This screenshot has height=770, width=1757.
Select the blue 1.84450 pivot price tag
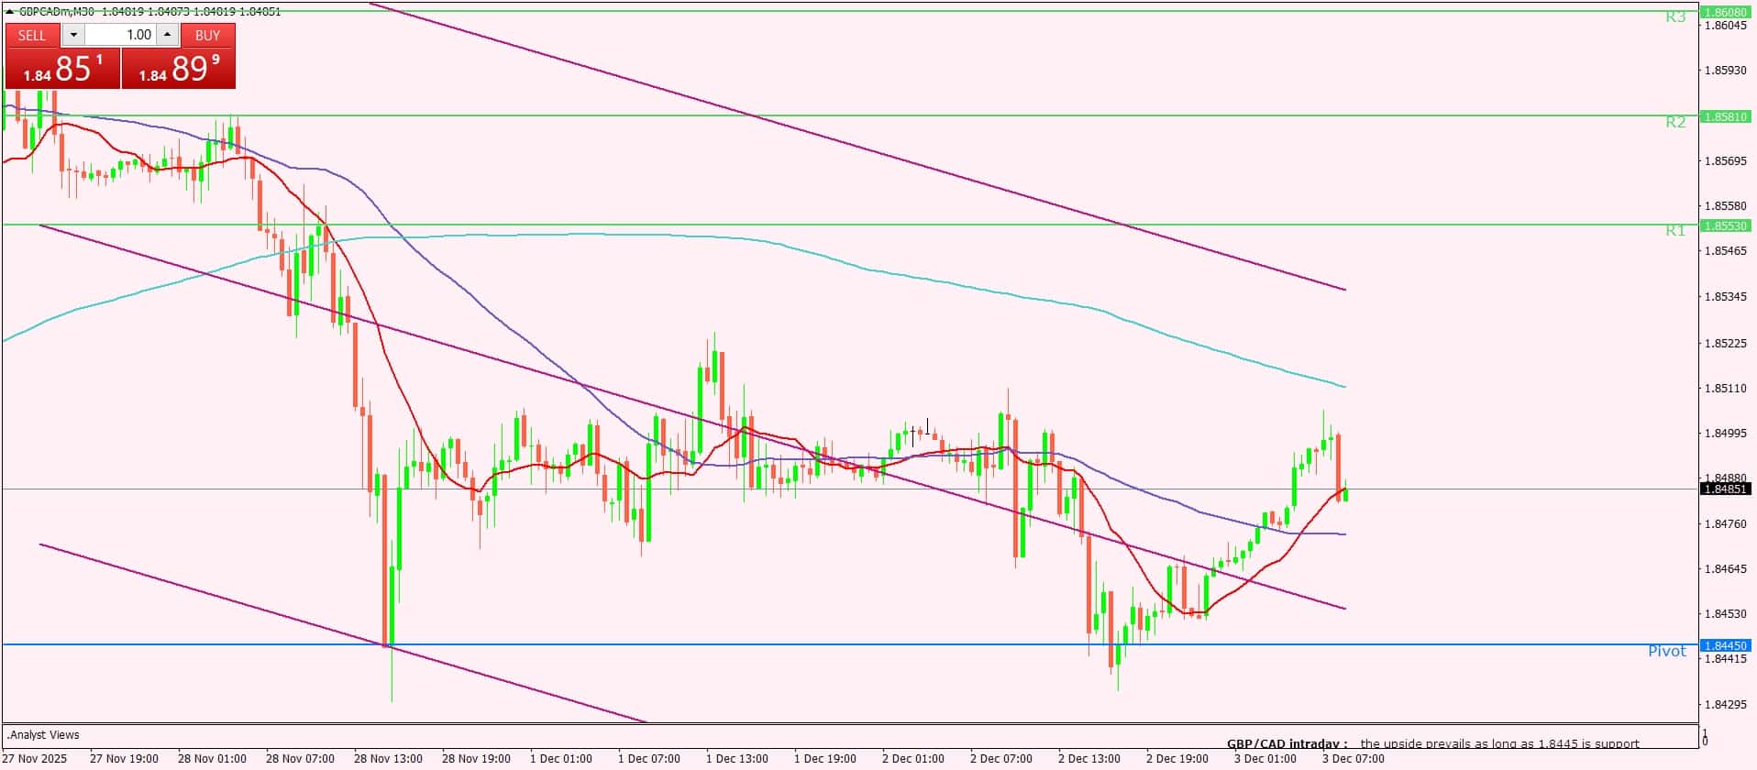click(1726, 645)
